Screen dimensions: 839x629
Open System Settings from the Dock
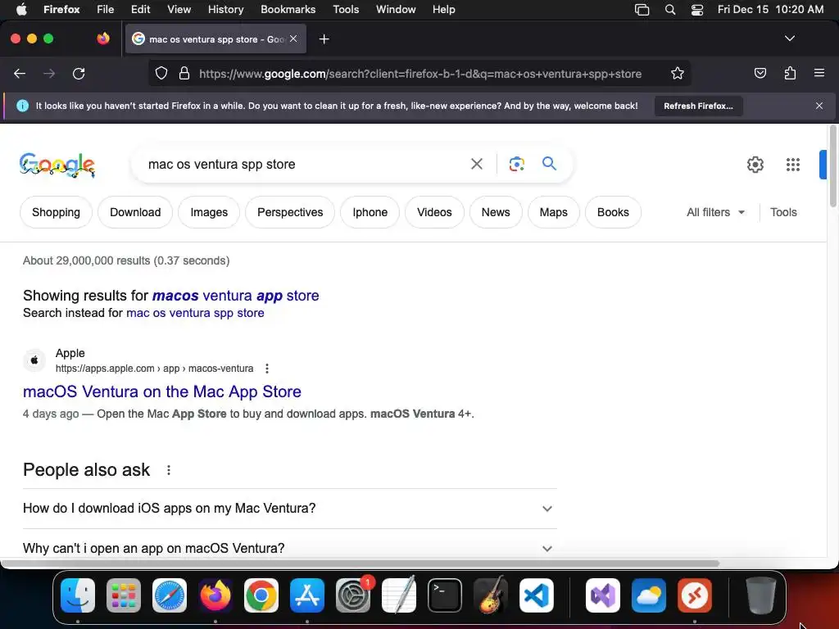pyautogui.click(x=353, y=595)
